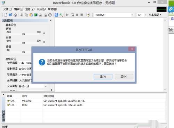
Task: Open the 编辑(E) menu
Action: 18,9
